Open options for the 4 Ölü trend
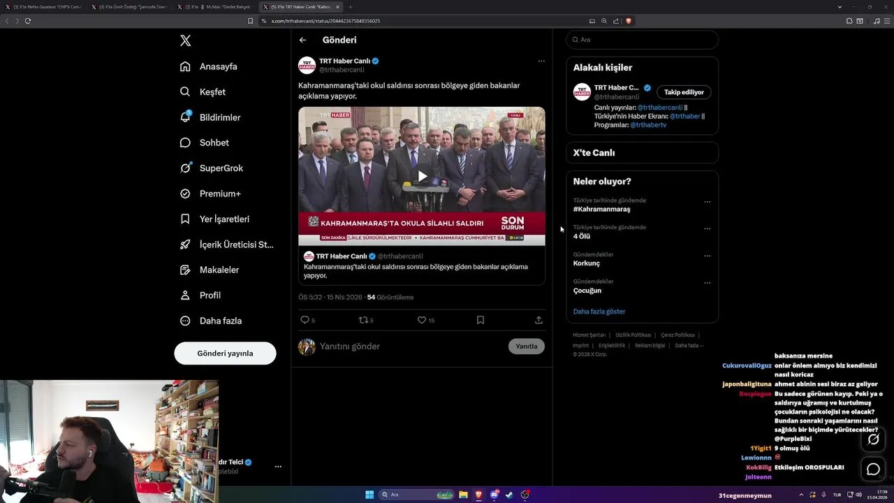 click(x=707, y=228)
